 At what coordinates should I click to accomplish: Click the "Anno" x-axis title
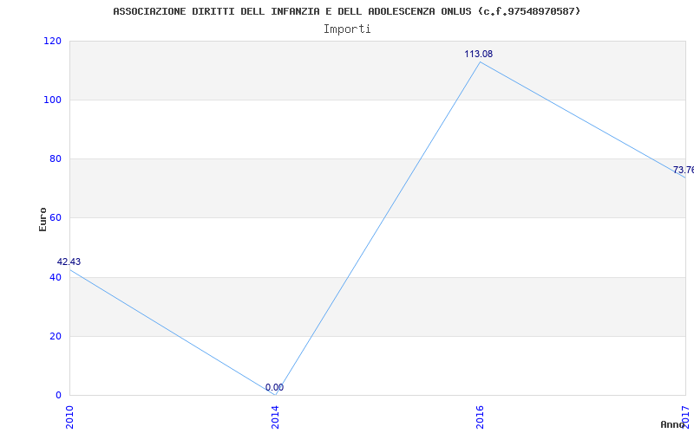[672, 424]
